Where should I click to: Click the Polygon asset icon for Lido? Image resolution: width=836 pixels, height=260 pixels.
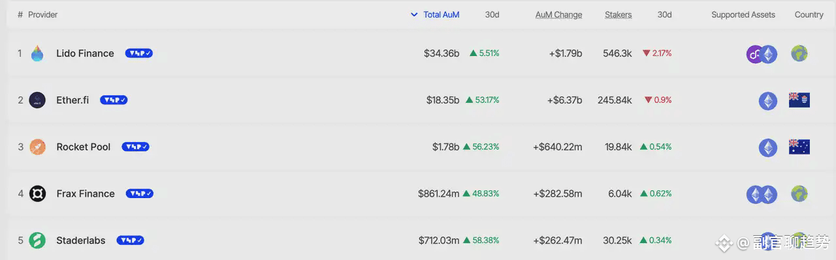[x=755, y=54]
